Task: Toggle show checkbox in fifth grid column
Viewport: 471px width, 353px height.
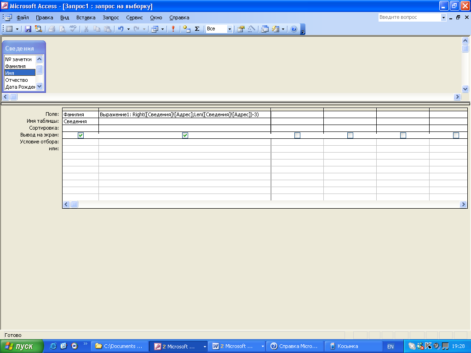Action: (403, 136)
